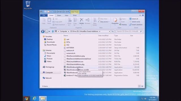Open the Easy access dropdown
The height and width of the screenshot is (101, 181).
pyautogui.click(x=104, y=22)
